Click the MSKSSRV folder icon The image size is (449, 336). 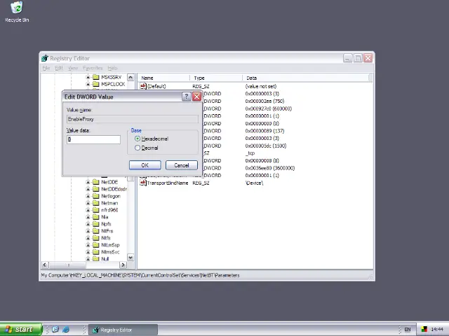point(96,77)
